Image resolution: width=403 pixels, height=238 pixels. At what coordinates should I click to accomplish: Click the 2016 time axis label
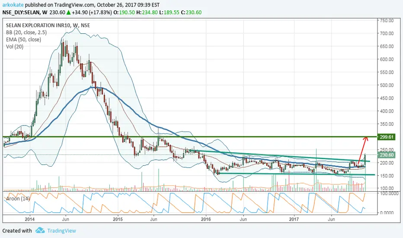click(206, 219)
